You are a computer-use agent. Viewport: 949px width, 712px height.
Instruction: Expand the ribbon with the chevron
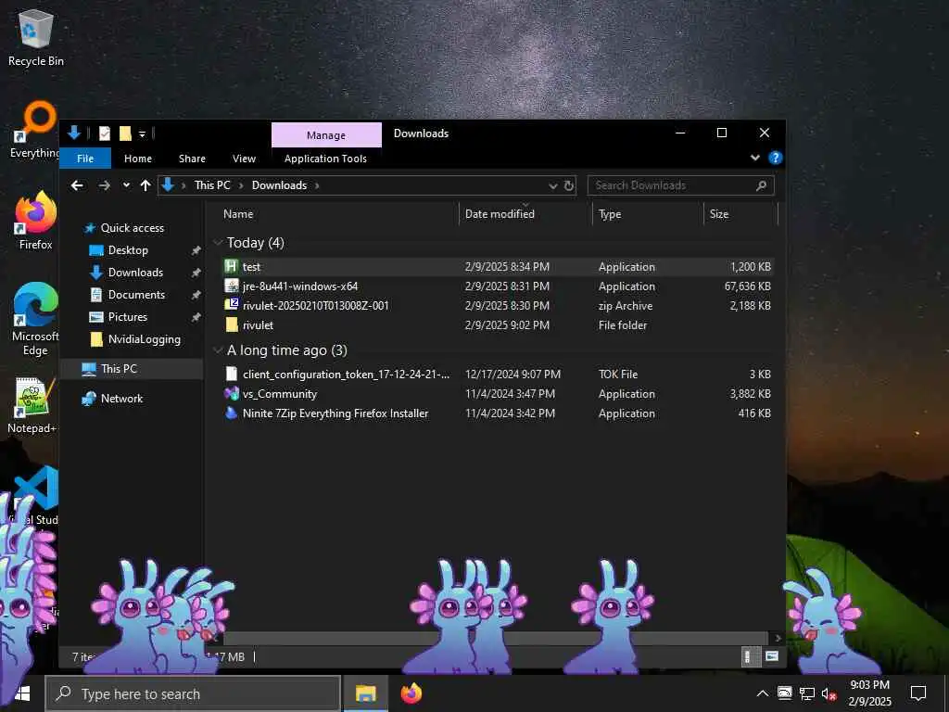coord(754,158)
